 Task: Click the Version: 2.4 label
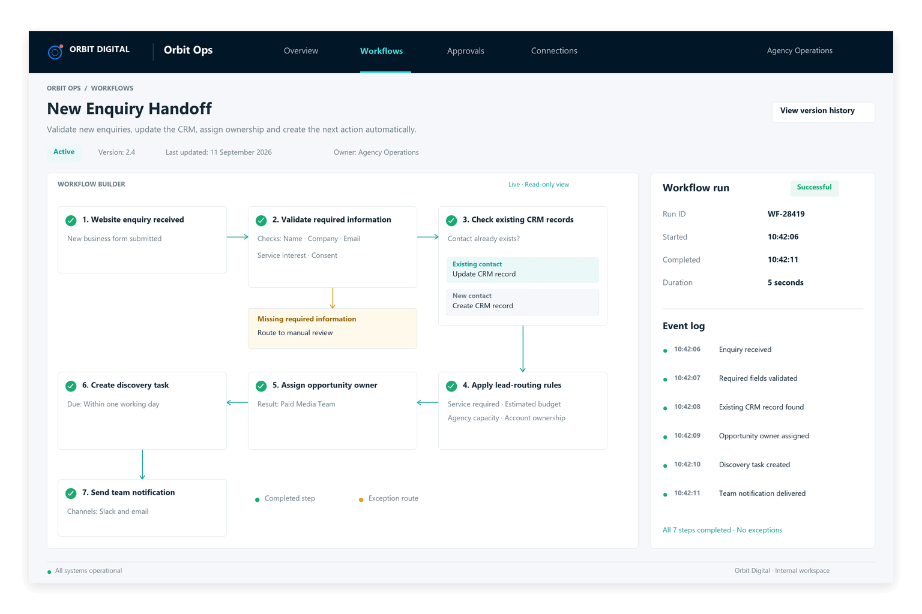click(116, 152)
